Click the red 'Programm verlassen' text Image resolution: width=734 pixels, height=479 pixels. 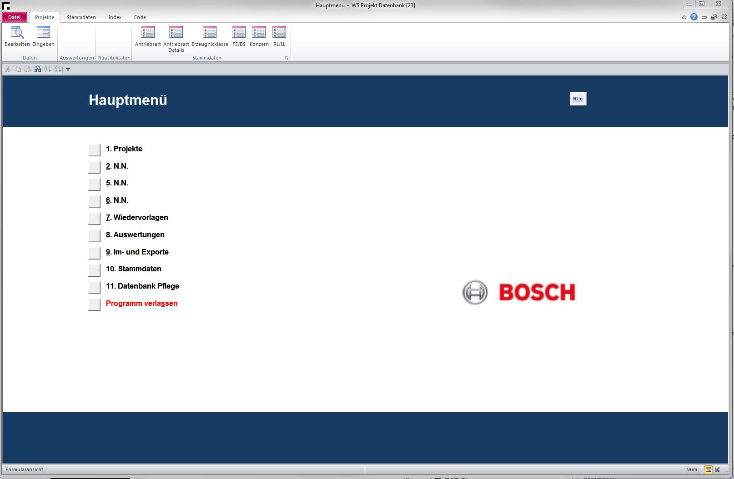142,303
